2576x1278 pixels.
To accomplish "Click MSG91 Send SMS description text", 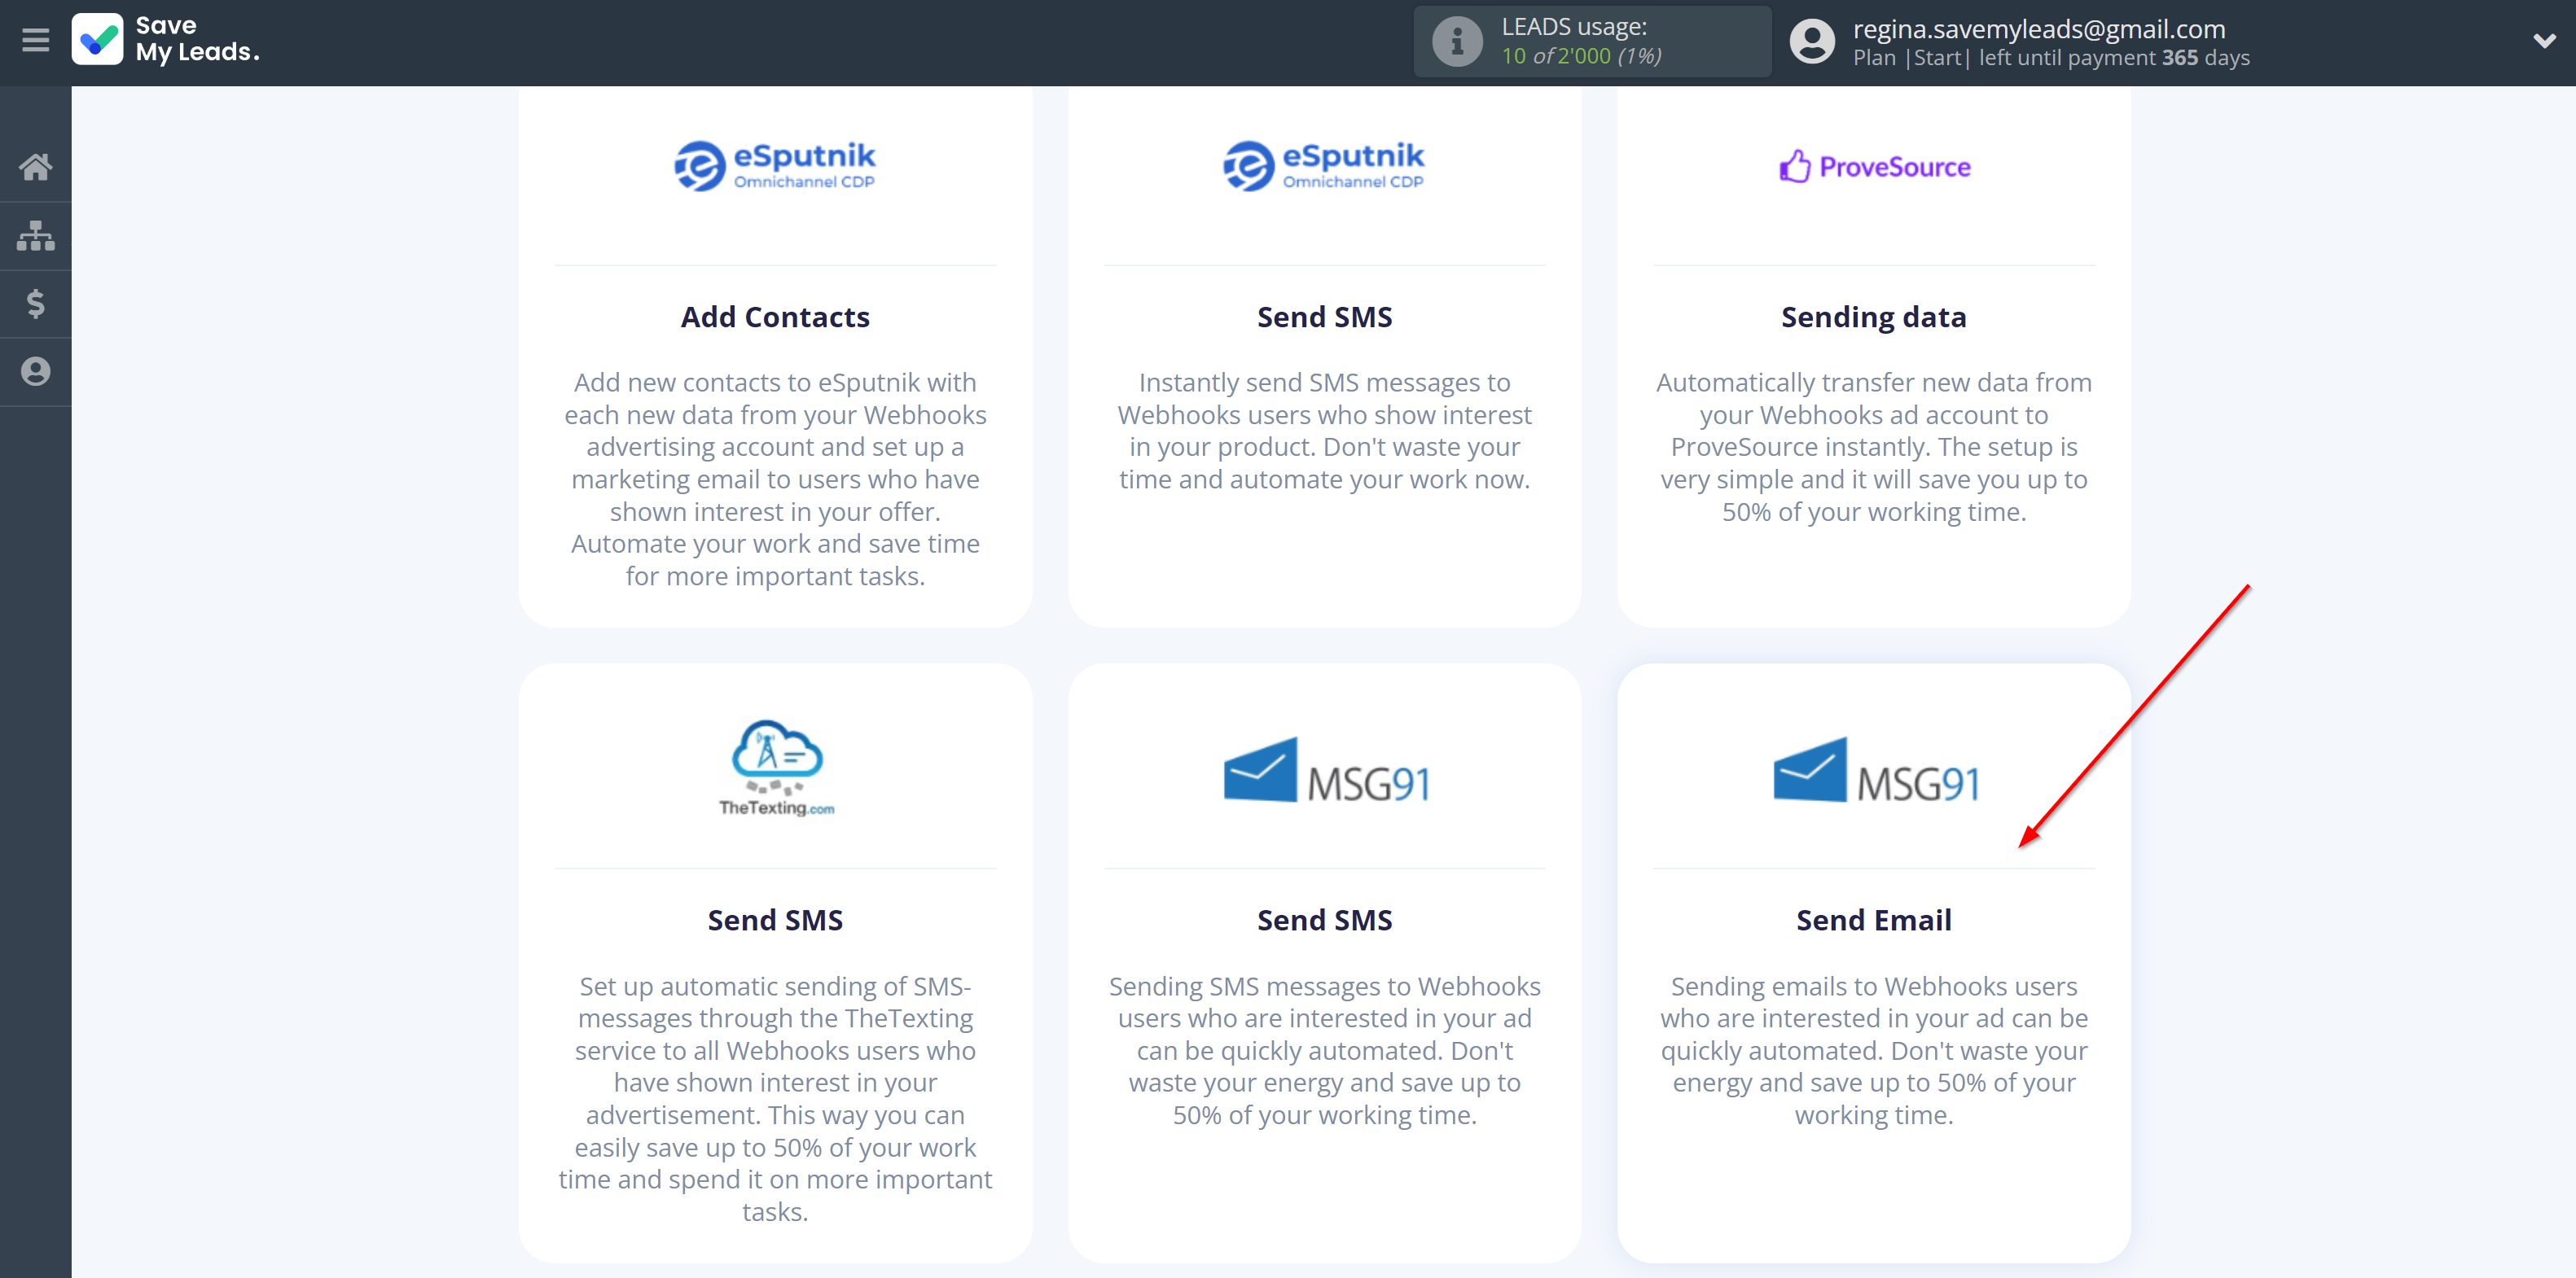I will click(1324, 1050).
